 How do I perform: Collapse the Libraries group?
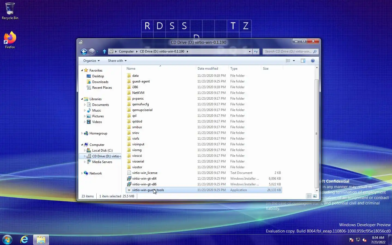(x=82, y=99)
